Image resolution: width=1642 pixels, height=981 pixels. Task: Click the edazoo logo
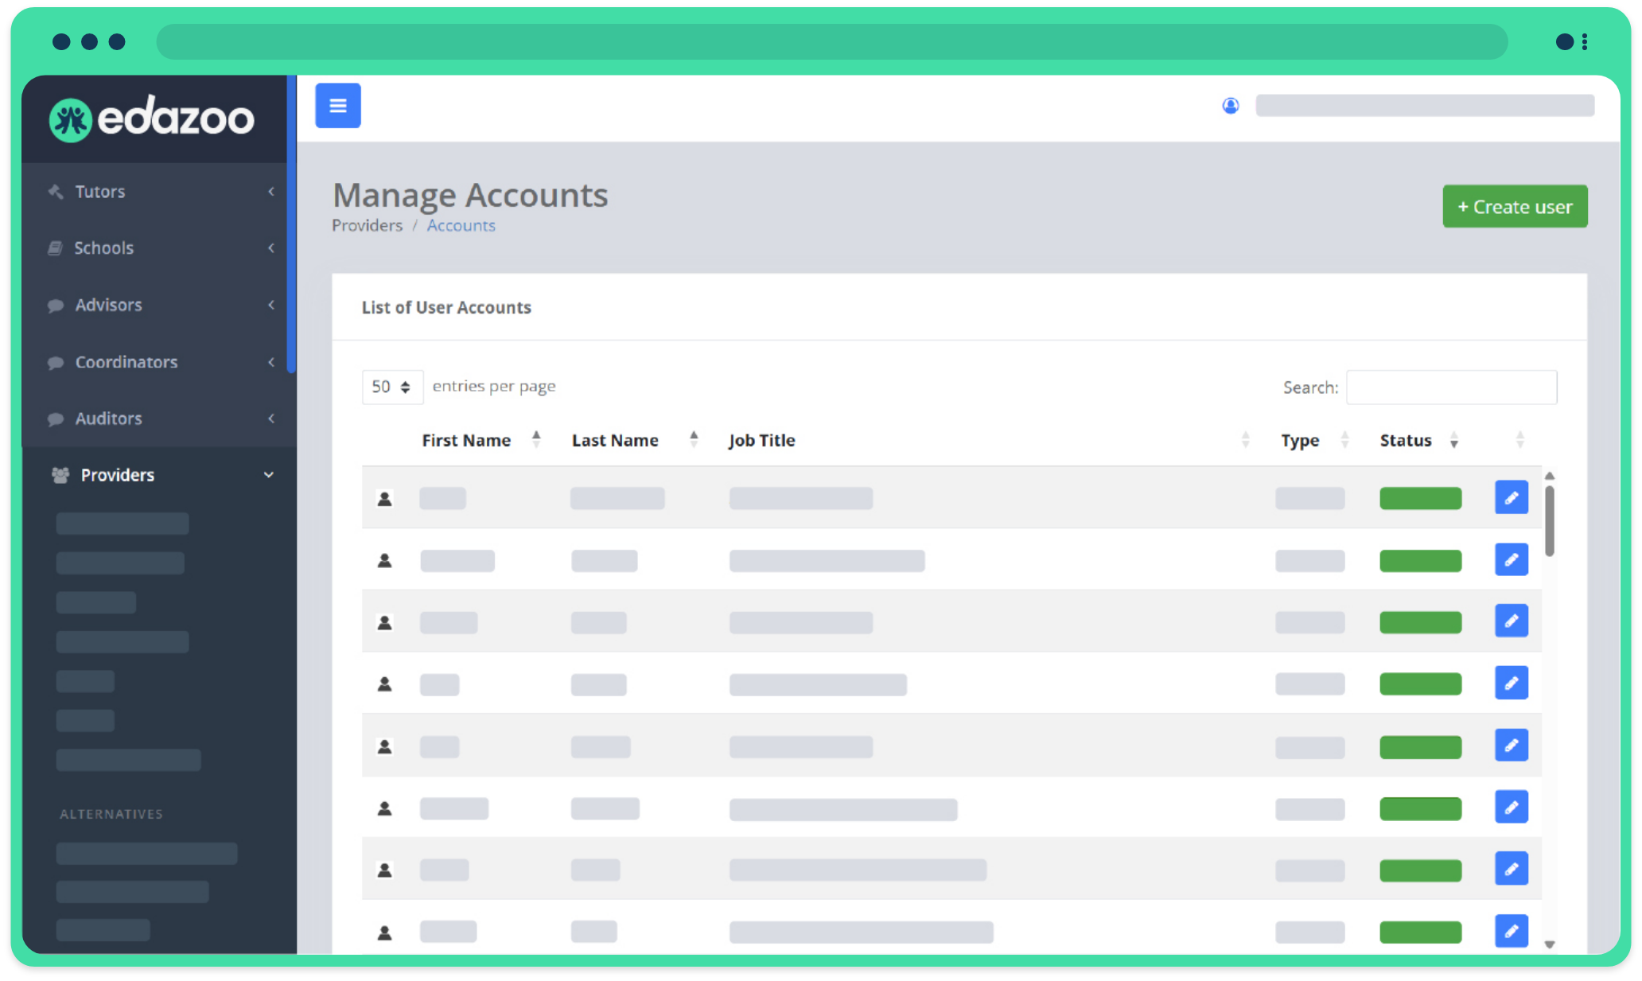click(152, 119)
